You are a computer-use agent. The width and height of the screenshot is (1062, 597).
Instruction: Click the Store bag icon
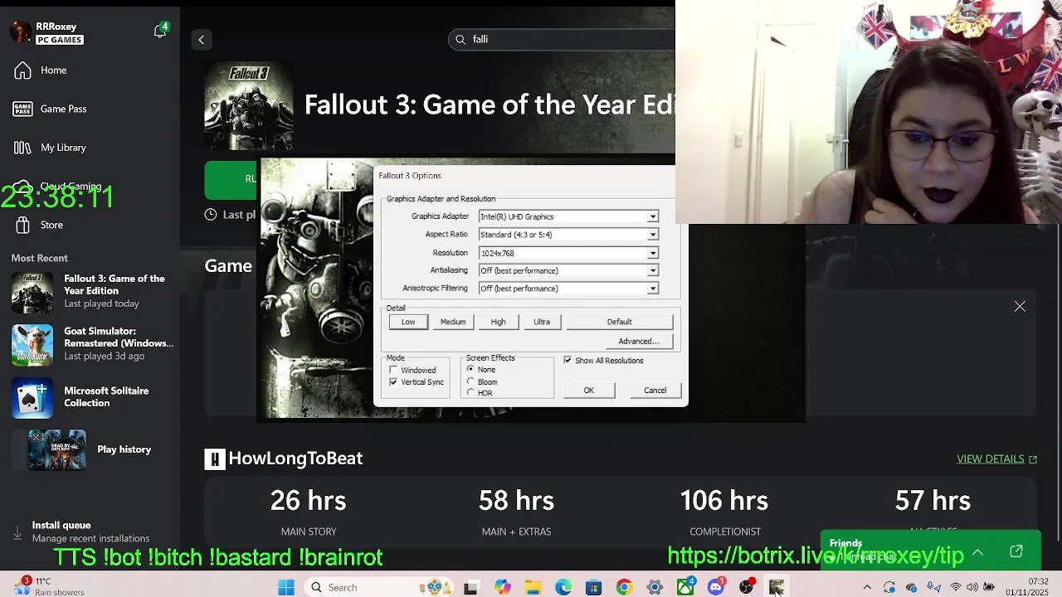coord(23,225)
